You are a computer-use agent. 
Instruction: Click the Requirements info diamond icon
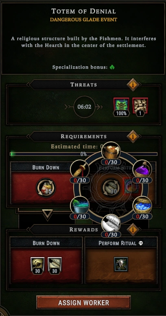pyautogui.click(x=133, y=137)
